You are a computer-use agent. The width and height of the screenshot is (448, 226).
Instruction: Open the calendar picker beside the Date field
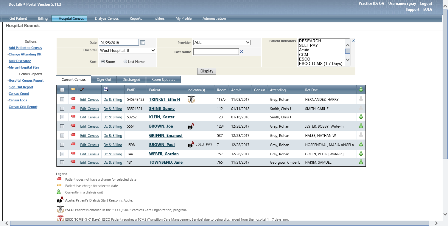click(143, 43)
